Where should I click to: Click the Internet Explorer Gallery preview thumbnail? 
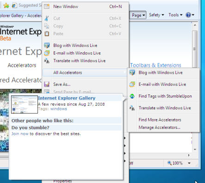point(25,104)
